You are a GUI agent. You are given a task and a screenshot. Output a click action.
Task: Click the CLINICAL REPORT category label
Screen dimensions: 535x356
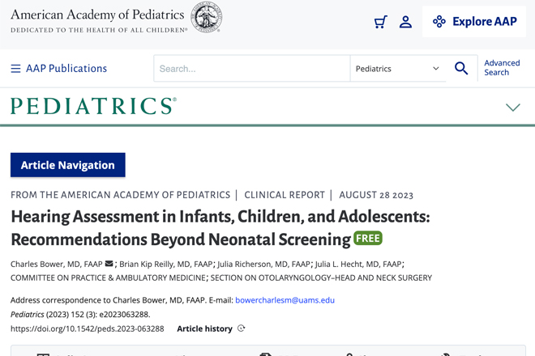(285, 195)
